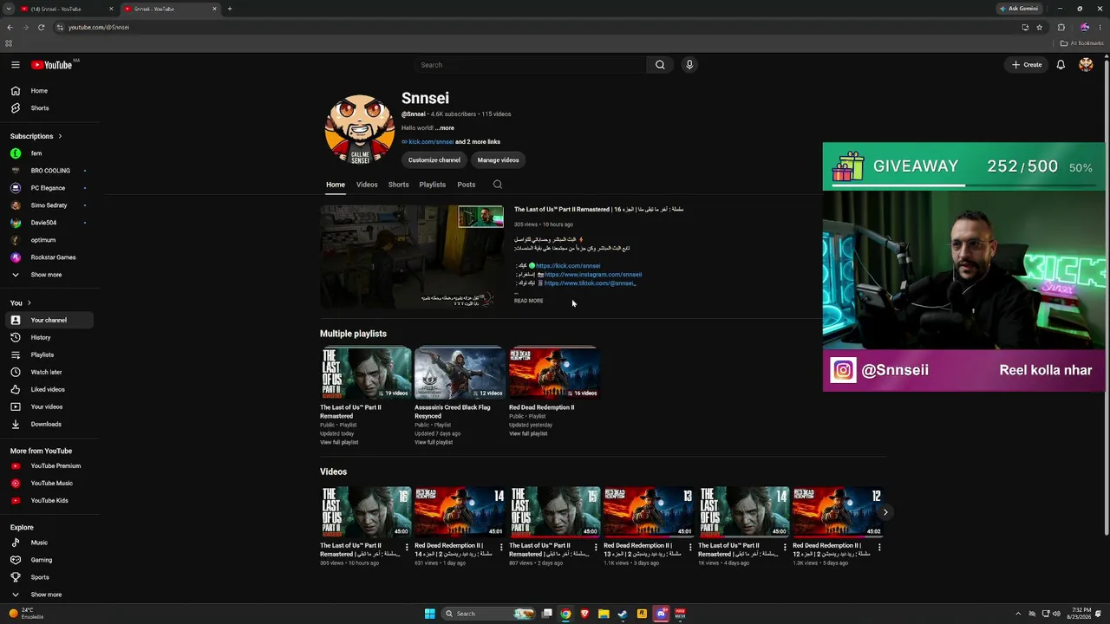Viewport: 1110px width, 624px height.
Task: Open File Explorer from the taskbar
Action: coord(604,614)
